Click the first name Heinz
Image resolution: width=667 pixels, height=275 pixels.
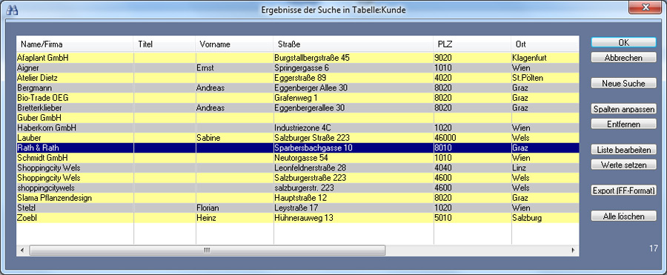(x=206, y=218)
